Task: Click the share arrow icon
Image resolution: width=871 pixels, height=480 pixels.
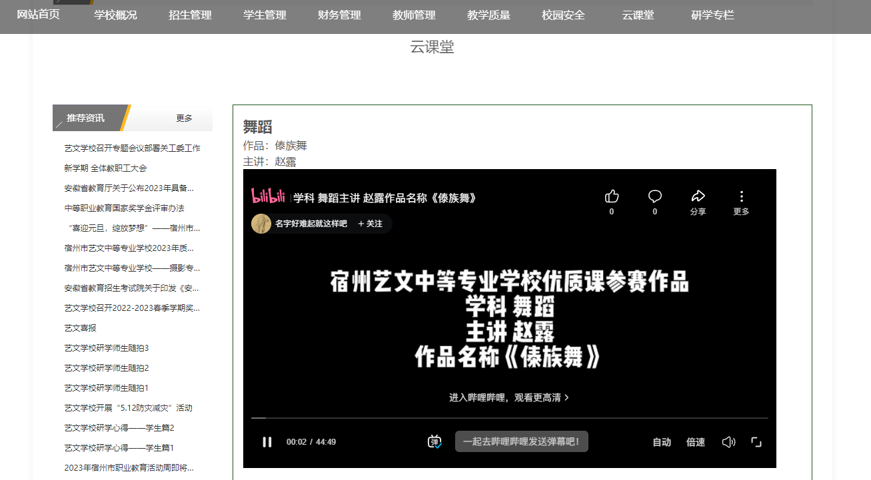Action: point(698,196)
